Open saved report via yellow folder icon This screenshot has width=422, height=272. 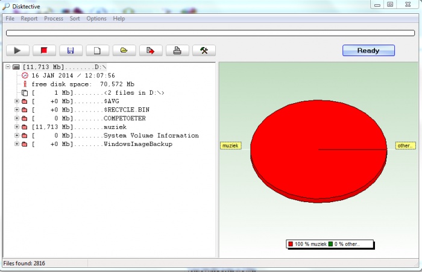click(124, 51)
